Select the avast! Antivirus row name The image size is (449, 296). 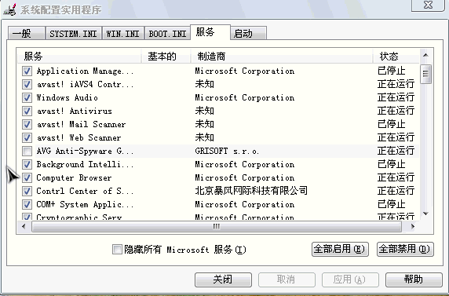pyautogui.click(x=75, y=111)
